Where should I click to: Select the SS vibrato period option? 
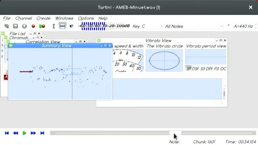(x=202, y=68)
